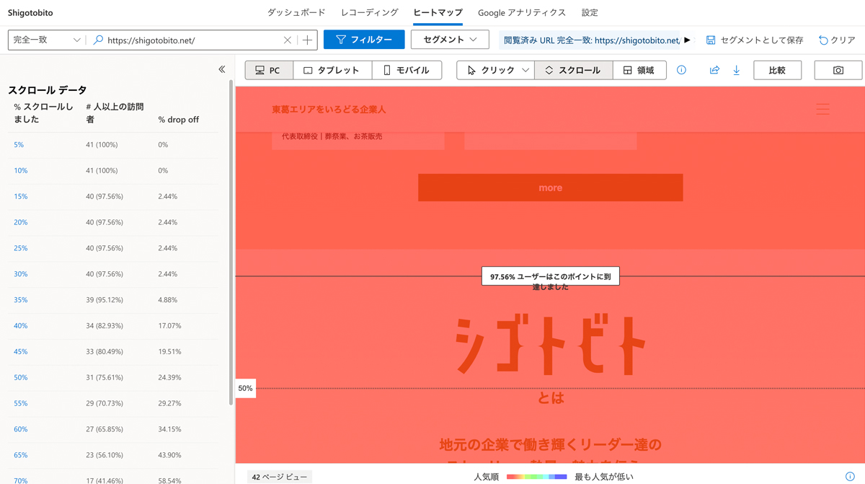Click into the URL input field
The height and width of the screenshot is (484, 865).
193,40
